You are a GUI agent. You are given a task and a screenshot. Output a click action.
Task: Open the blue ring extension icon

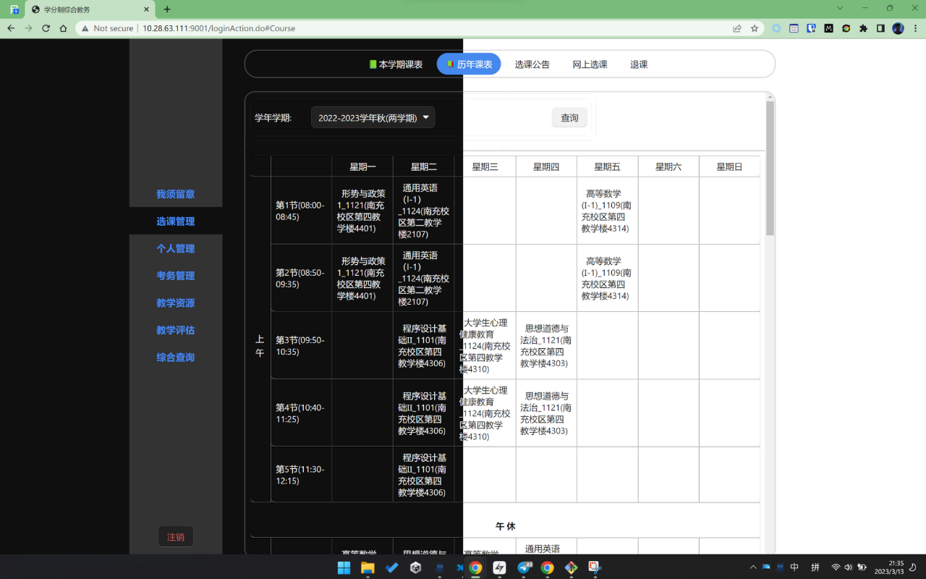[776, 28]
